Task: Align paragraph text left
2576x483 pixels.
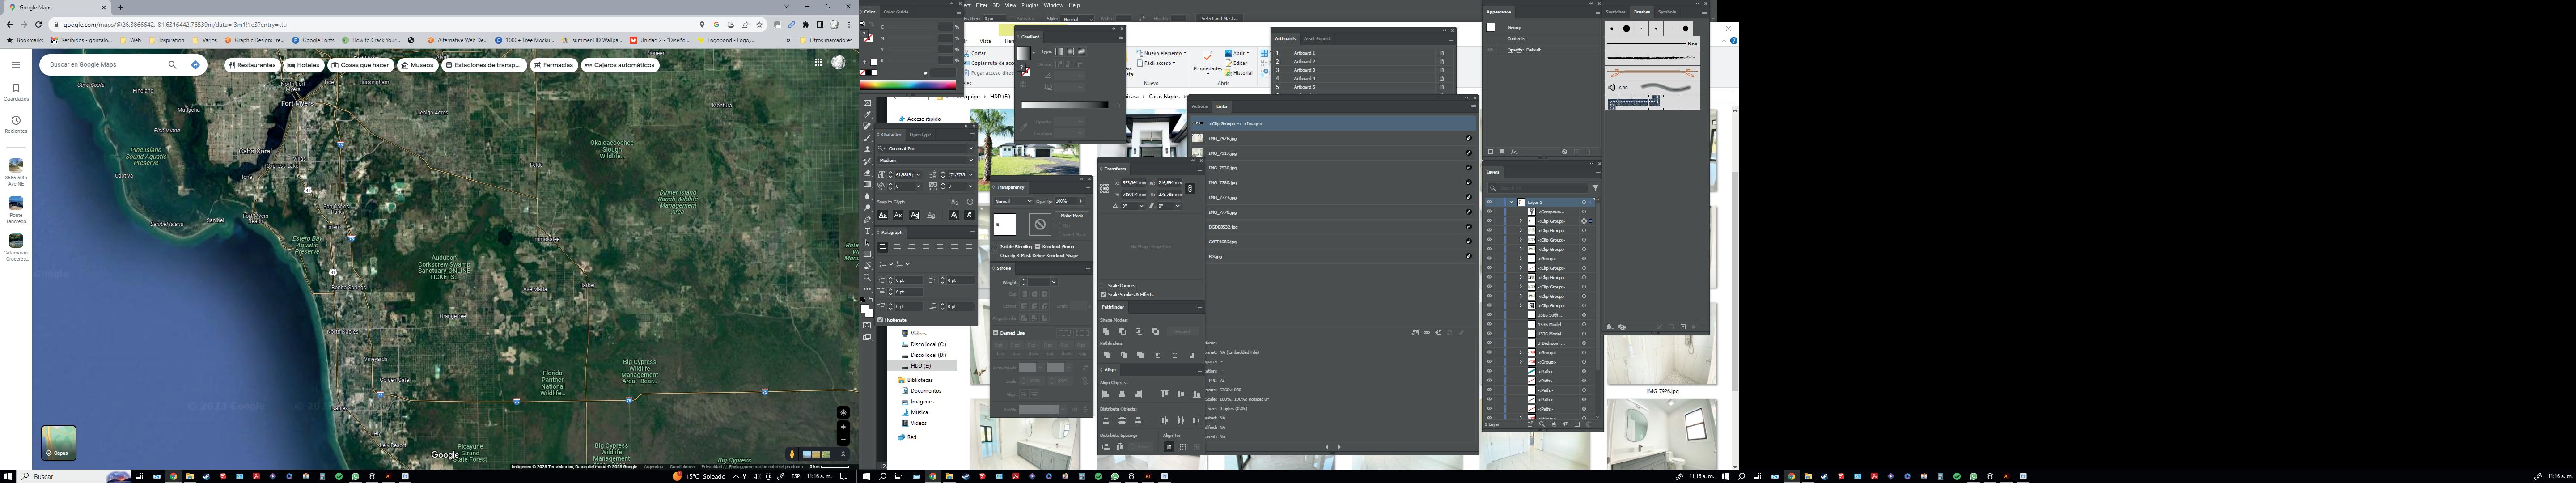Action: [883, 247]
